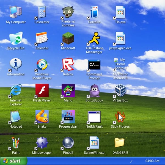Select the Tin.exe file icon
Image resolution: width=165 pixels, height=165 pixels.
(120, 12)
